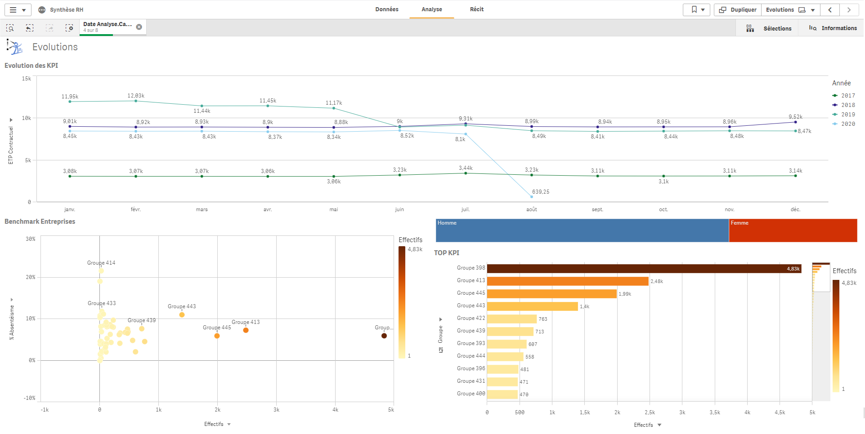The image size is (865, 434).
Task: Go to the previous sheet
Action: (830, 10)
